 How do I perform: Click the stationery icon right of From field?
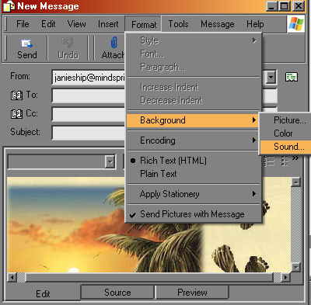tap(292, 77)
